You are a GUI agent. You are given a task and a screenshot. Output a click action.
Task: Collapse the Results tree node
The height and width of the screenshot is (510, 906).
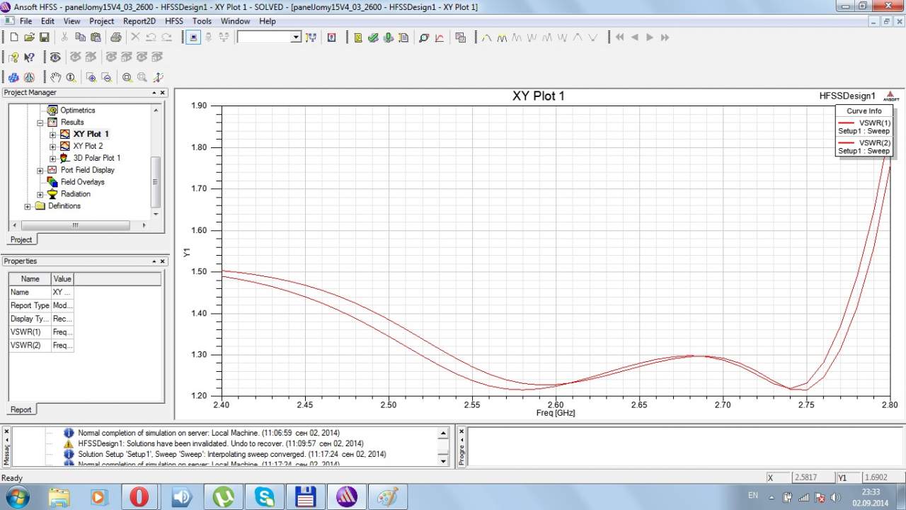tap(41, 123)
